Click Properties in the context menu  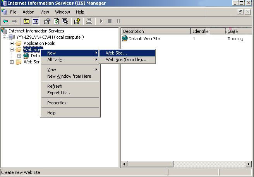(57, 103)
